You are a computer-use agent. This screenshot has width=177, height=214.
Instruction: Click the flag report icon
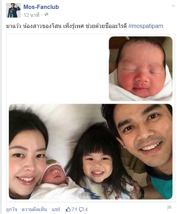pyautogui.click(x=169, y=208)
